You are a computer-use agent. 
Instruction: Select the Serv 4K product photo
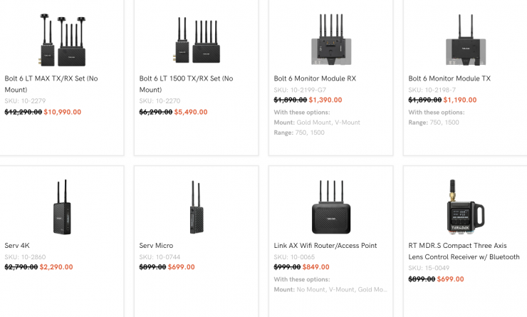[61, 207]
